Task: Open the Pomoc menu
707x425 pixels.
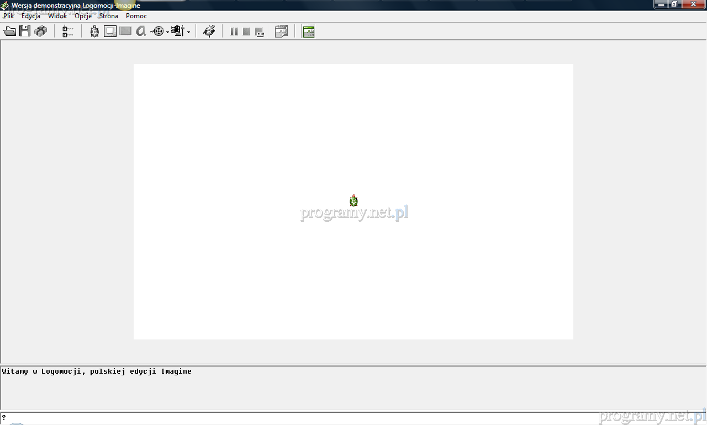Action: pyautogui.click(x=136, y=16)
